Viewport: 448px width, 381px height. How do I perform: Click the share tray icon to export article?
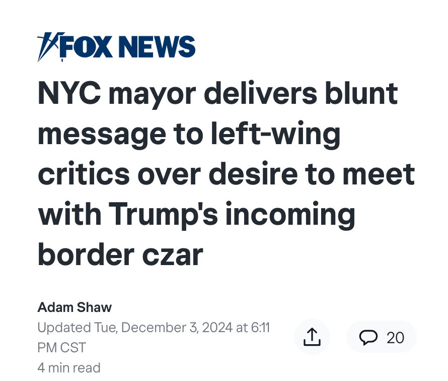coord(312,337)
